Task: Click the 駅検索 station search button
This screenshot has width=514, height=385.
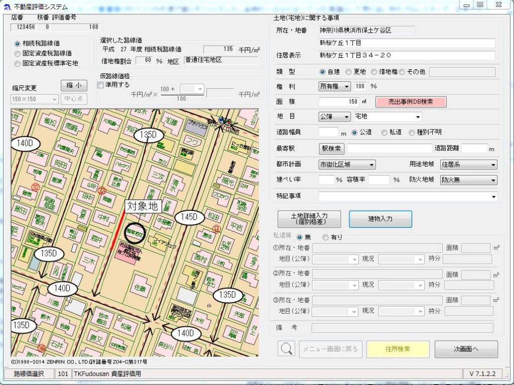Action: tap(331, 149)
